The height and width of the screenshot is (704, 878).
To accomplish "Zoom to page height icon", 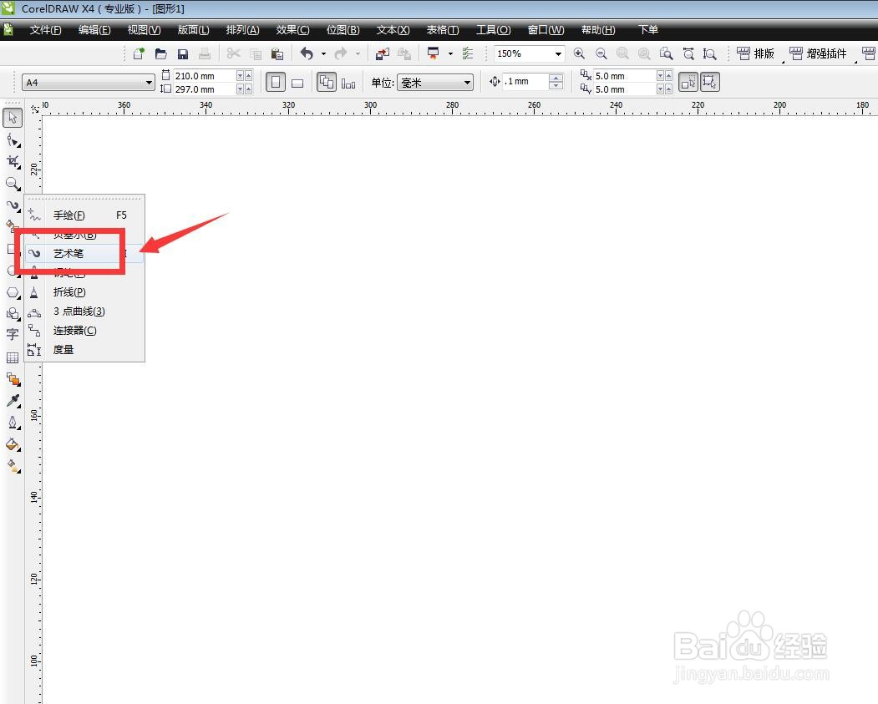I will 710,53.
